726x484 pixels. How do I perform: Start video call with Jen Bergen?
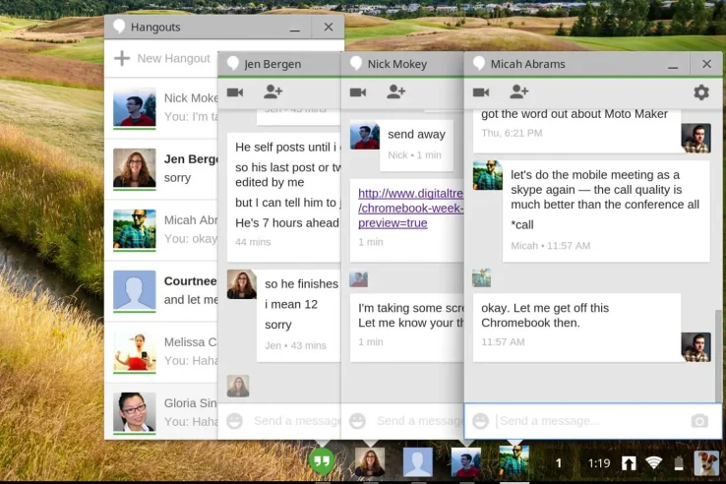click(x=235, y=92)
